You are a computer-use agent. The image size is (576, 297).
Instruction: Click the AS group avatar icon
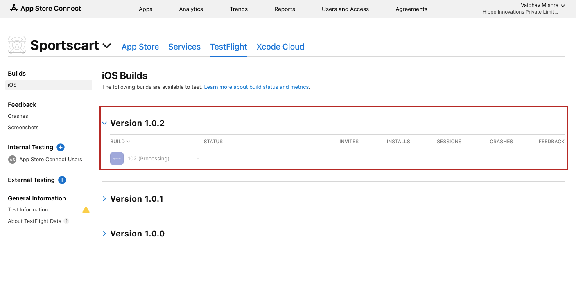(x=12, y=160)
